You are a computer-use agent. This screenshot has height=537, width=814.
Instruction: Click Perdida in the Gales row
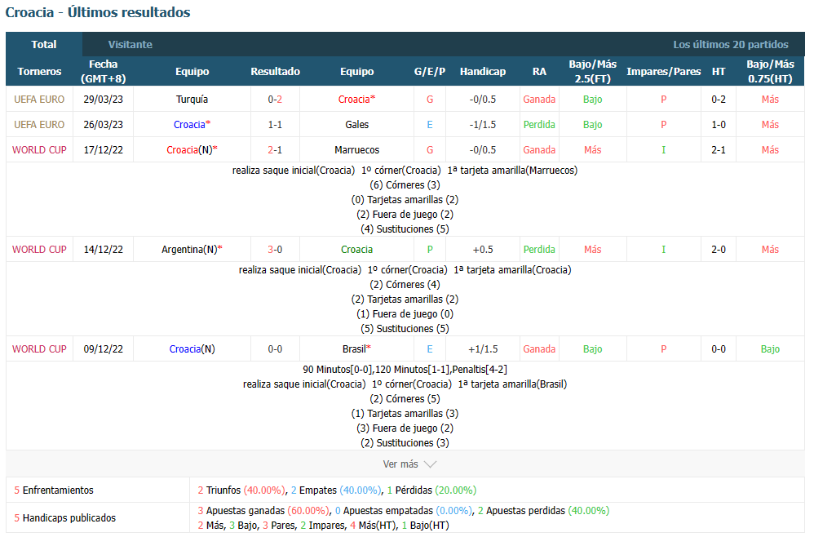point(539,125)
